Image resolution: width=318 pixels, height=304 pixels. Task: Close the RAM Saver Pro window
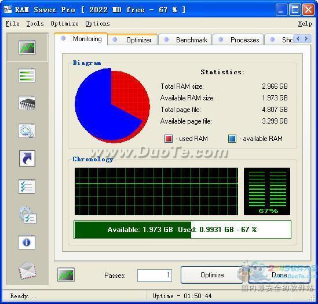click(308, 9)
